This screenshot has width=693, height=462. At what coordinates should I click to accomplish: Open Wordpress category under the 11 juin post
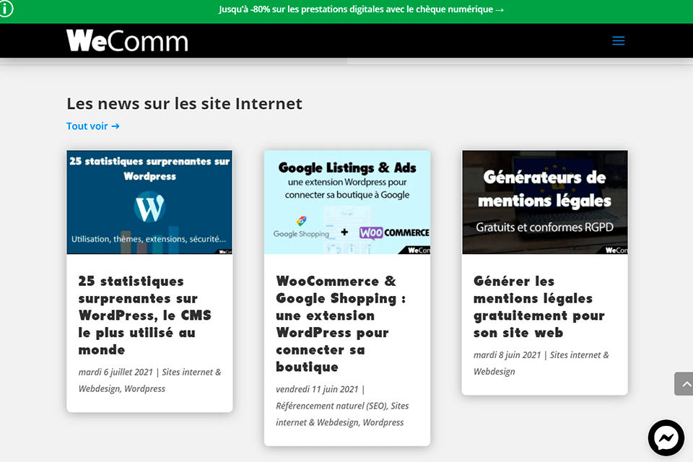coord(383,422)
